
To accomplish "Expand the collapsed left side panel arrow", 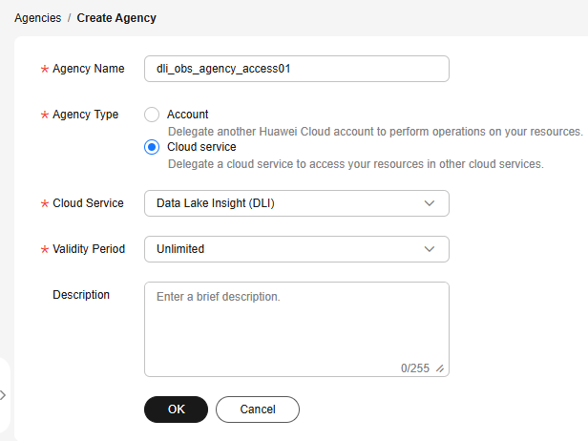I will [4, 394].
